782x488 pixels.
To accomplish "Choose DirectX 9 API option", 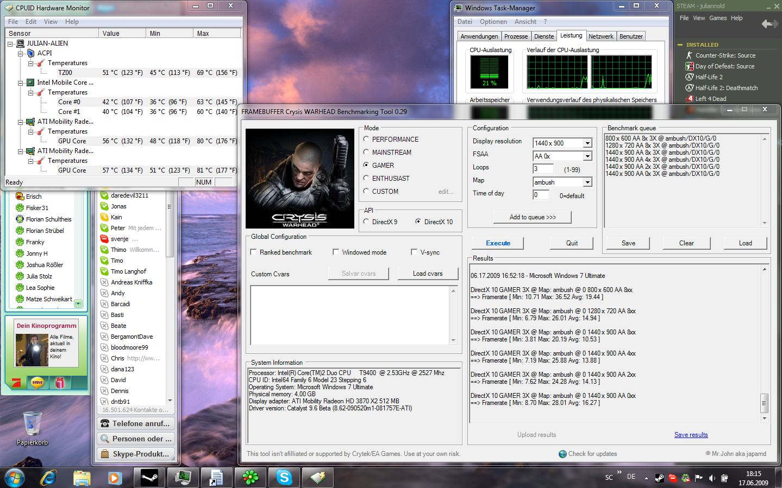I will pyautogui.click(x=366, y=221).
